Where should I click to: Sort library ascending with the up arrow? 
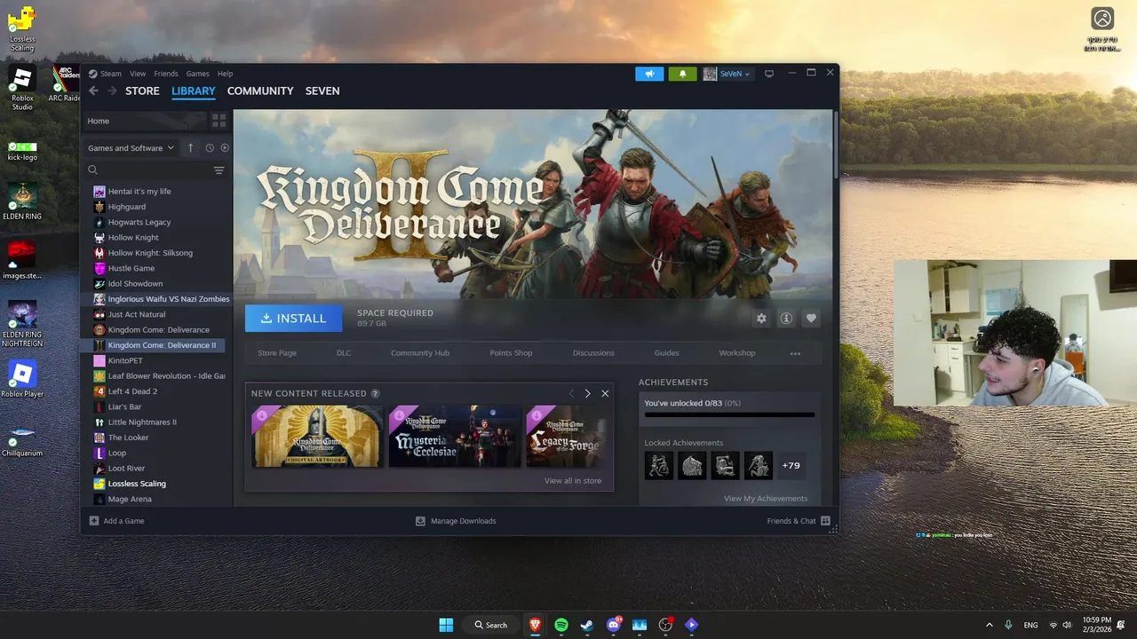[190, 148]
